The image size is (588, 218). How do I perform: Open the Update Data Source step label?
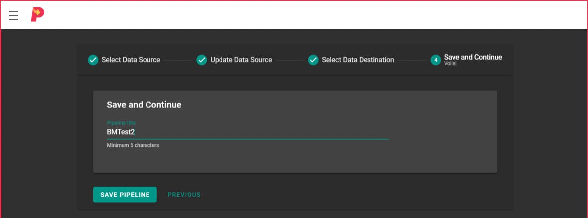click(x=241, y=60)
